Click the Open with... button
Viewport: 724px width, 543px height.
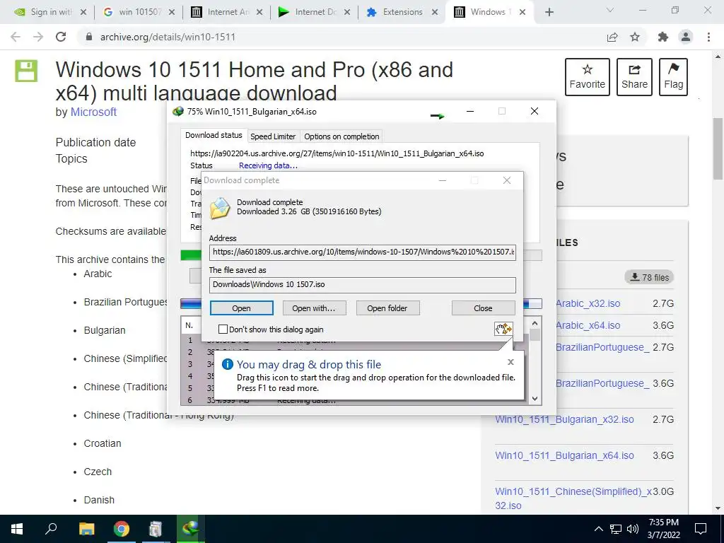313,308
